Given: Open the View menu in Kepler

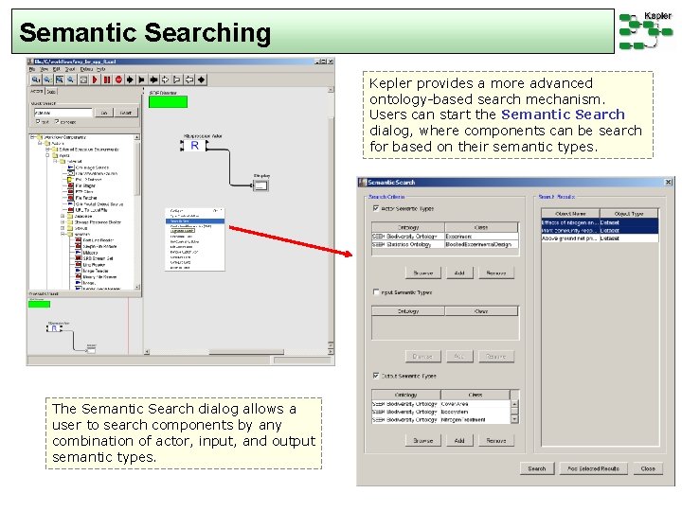Looking at the screenshot, I should 44,69.
